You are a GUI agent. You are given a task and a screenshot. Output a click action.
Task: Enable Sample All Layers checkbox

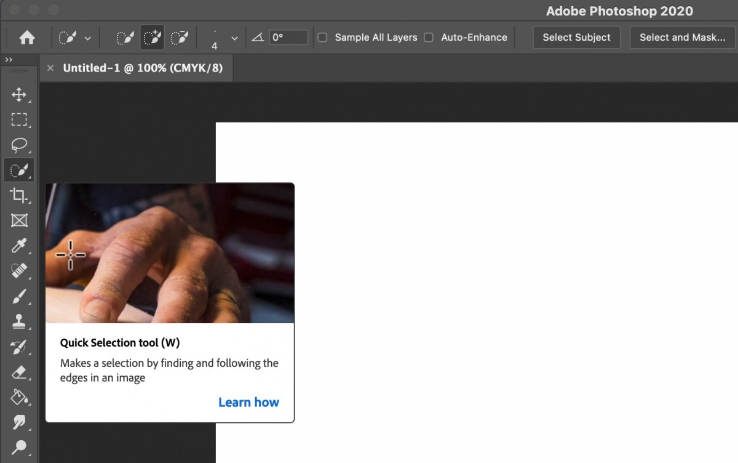coord(322,38)
